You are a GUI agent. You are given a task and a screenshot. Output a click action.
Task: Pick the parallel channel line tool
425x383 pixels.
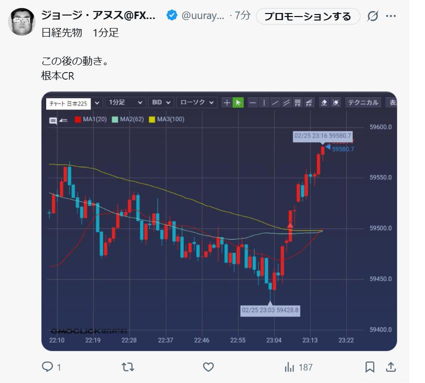click(286, 103)
